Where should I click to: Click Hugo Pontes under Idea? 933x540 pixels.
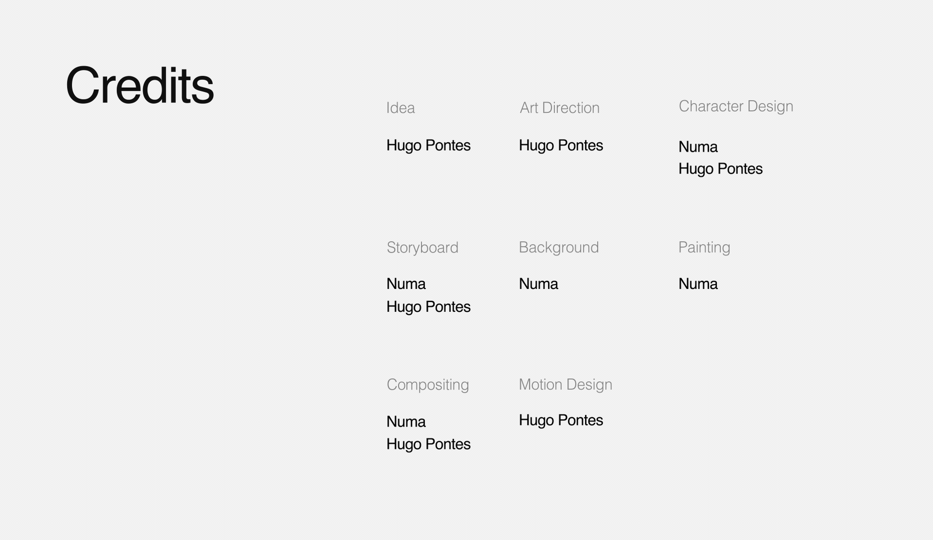[428, 145]
